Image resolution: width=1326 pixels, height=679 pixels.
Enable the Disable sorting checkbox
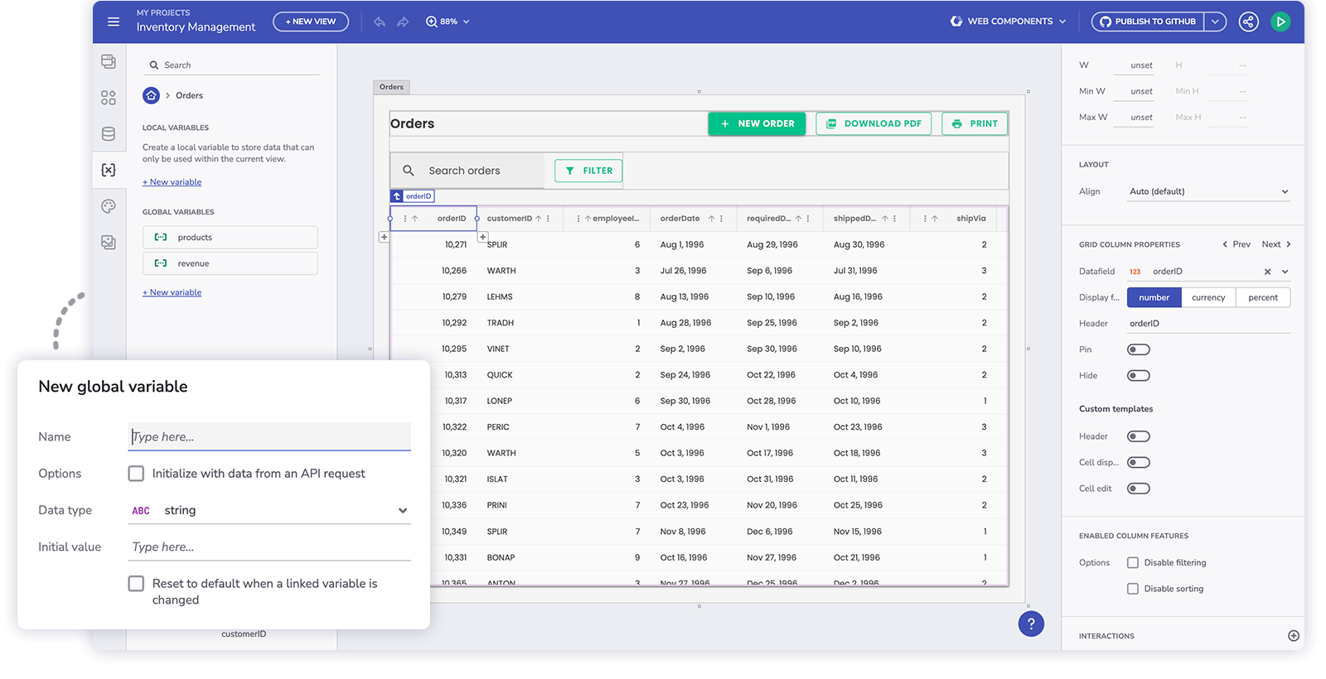[x=1132, y=589]
